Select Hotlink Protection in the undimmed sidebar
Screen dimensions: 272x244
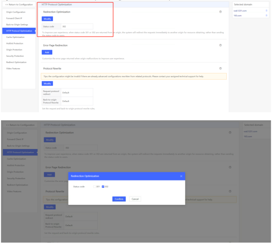tap(15, 43)
